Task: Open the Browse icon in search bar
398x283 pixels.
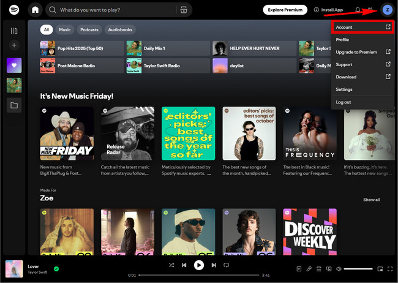Action: pyautogui.click(x=184, y=10)
